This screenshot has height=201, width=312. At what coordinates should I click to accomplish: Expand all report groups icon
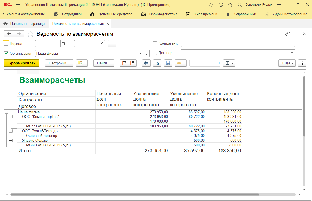coord(124,63)
